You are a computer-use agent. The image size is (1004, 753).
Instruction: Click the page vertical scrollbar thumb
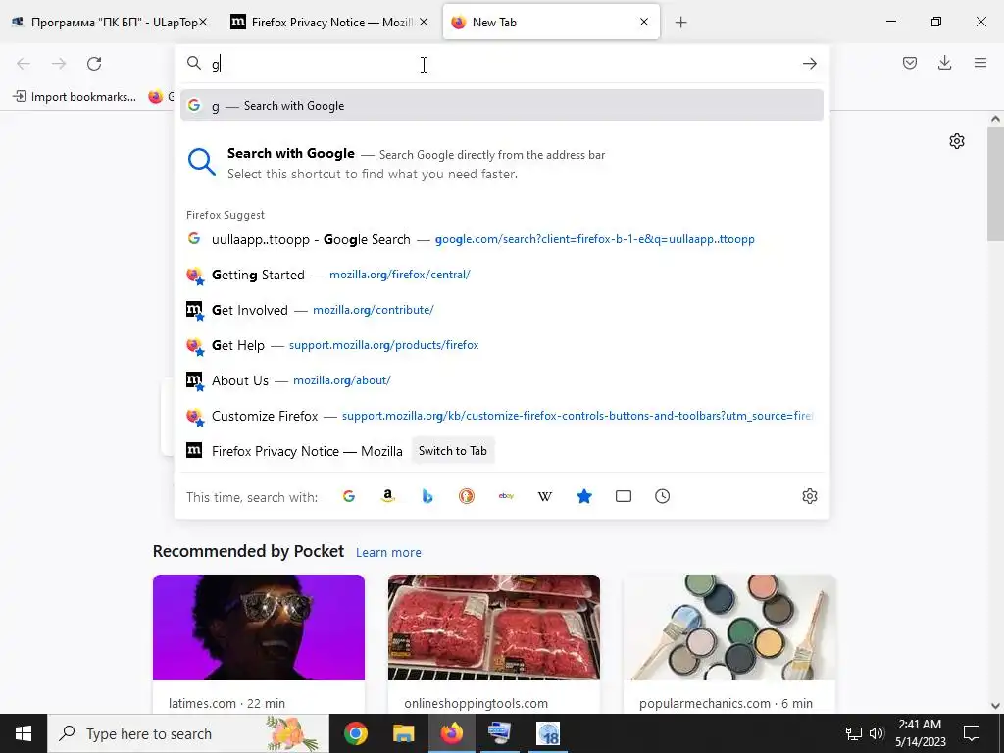pos(995,183)
